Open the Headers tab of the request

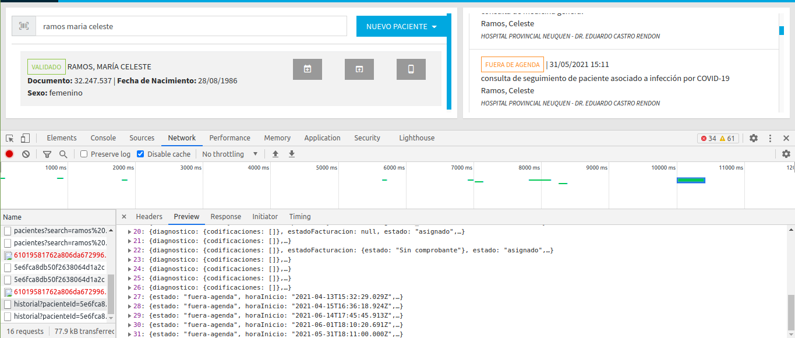149,217
